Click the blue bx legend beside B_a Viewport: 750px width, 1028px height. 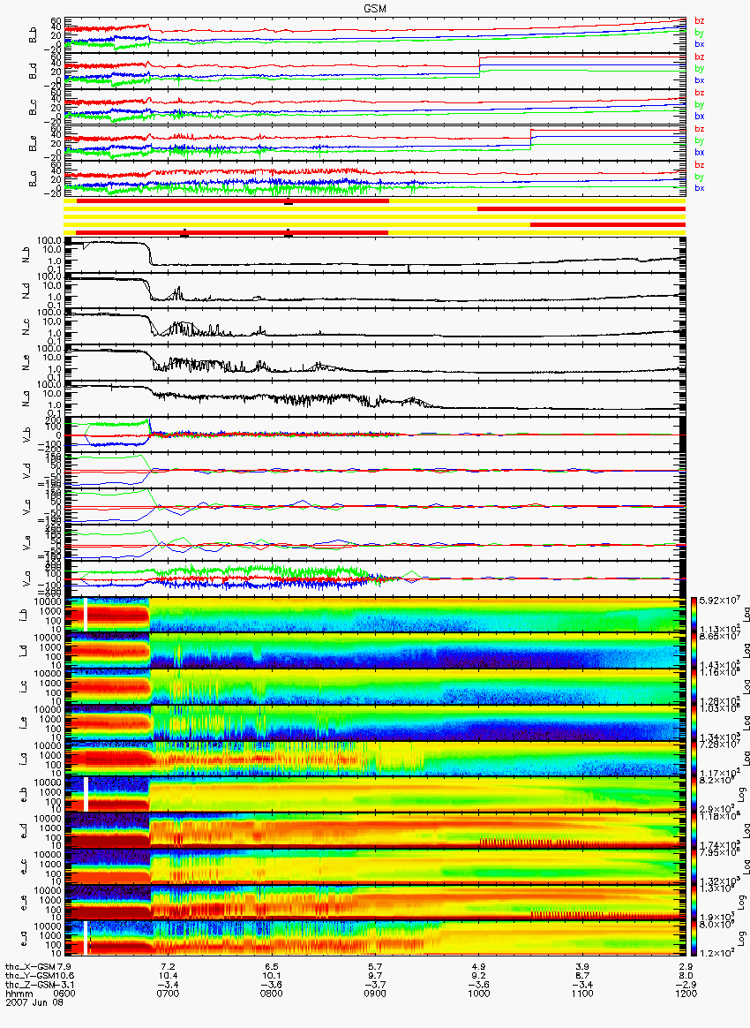point(700,188)
